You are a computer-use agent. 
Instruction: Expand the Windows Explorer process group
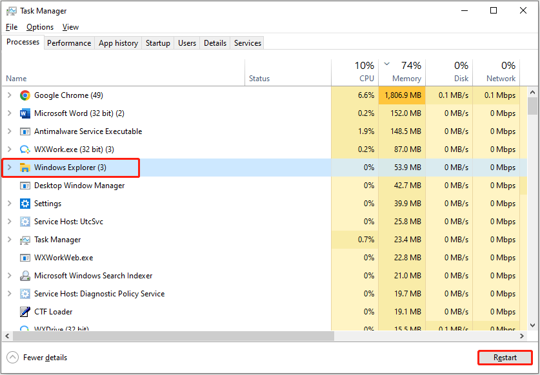[x=9, y=168]
